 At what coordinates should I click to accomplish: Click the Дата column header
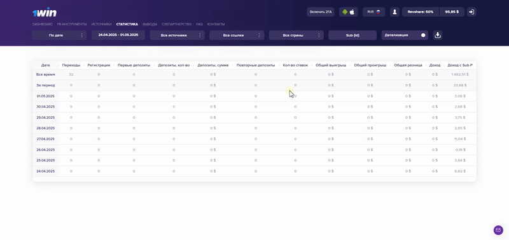45,65
